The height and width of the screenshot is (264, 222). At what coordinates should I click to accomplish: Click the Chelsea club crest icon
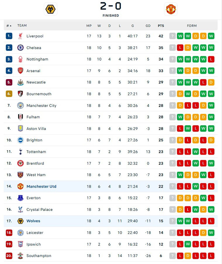click(x=20, y=48)
